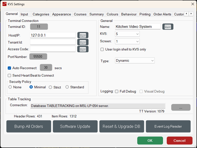Click the Access Code input field
The image size is (197, 148).
[x=53, y=49]
